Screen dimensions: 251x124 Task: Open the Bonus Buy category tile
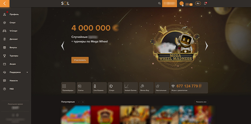(x=146, y=88)
